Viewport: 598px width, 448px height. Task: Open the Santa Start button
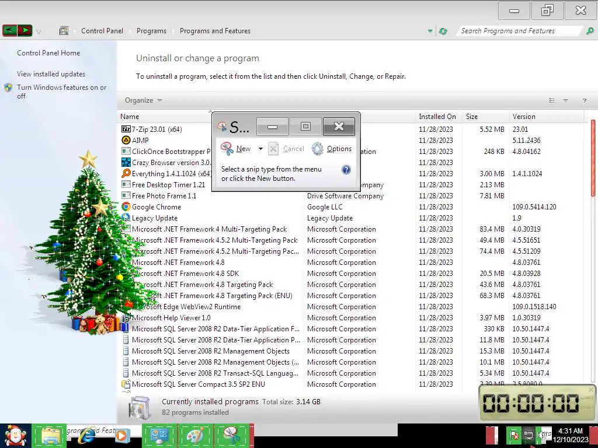tap(15, 436)
